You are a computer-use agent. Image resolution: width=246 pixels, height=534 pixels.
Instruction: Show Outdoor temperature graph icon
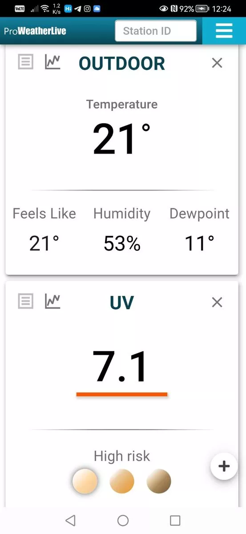[52, 62]
